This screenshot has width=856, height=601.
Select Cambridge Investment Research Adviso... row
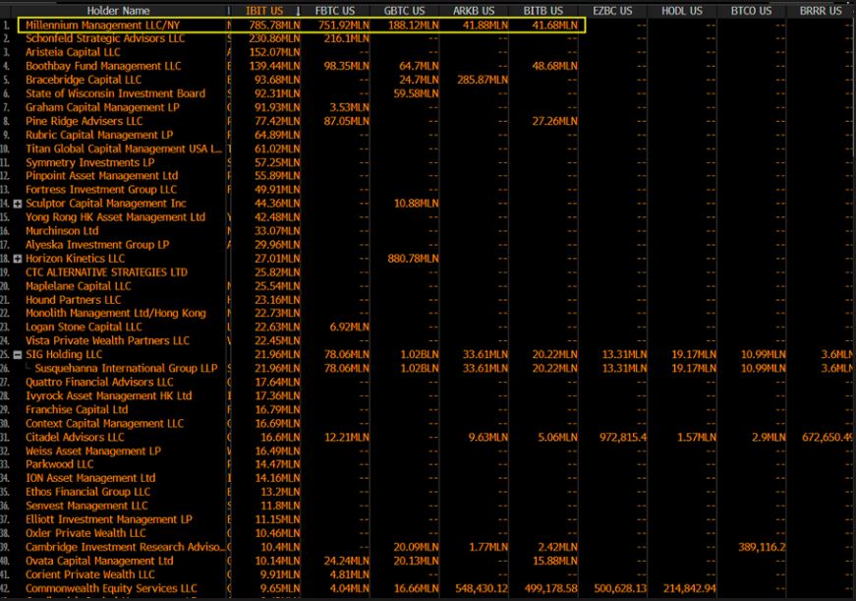125,547
